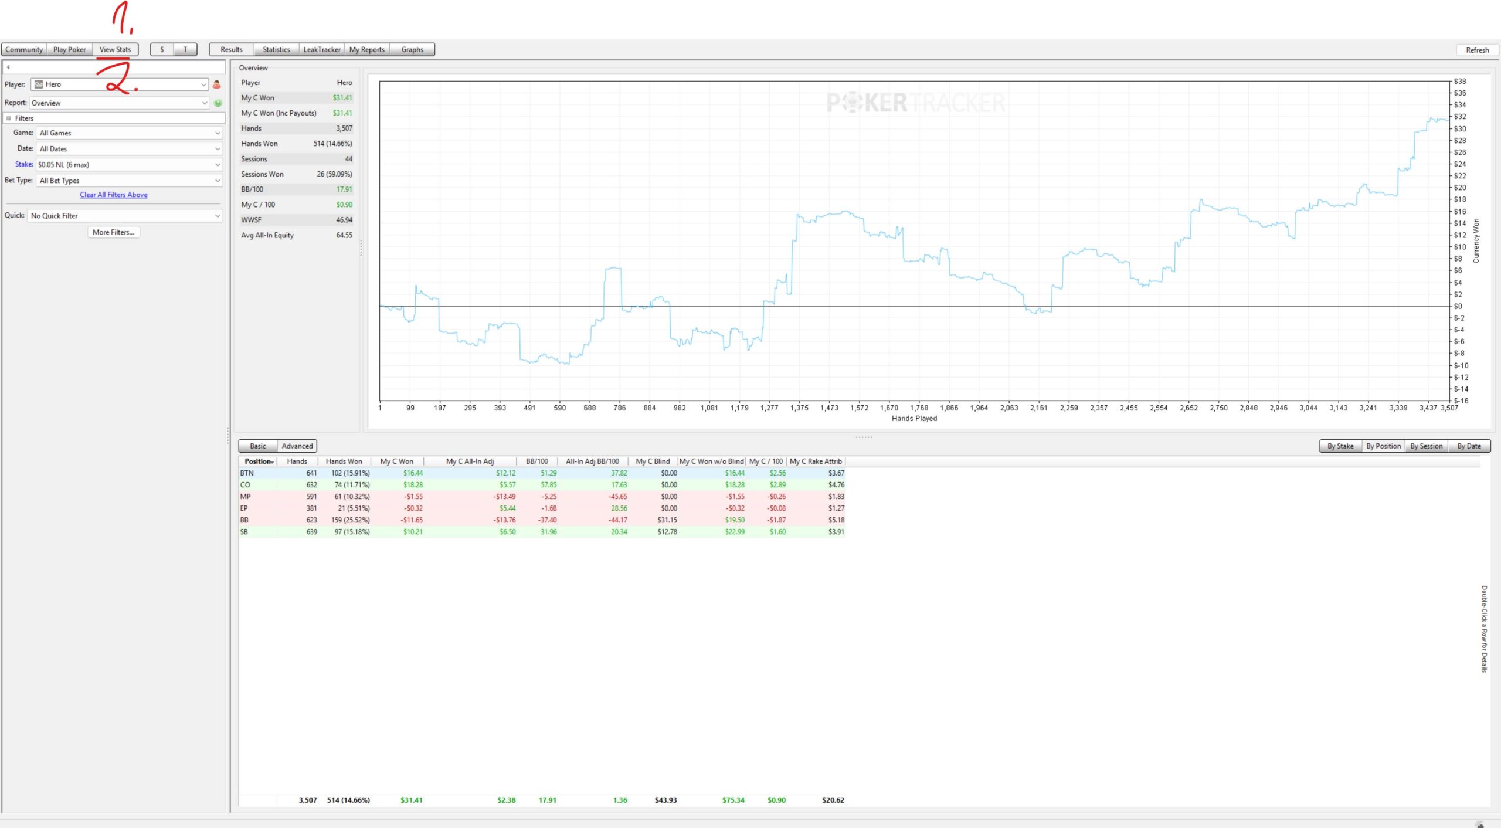Click the $20.62 rake total in footer
1501x828 pixels.
pos(833,800)
